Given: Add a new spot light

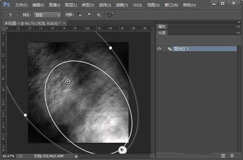Looking at the screenshot, I should [79, 15].
